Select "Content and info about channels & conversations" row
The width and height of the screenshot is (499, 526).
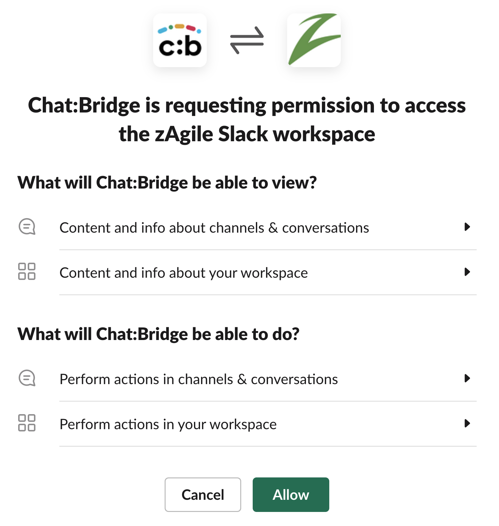[x=214, y=228]
